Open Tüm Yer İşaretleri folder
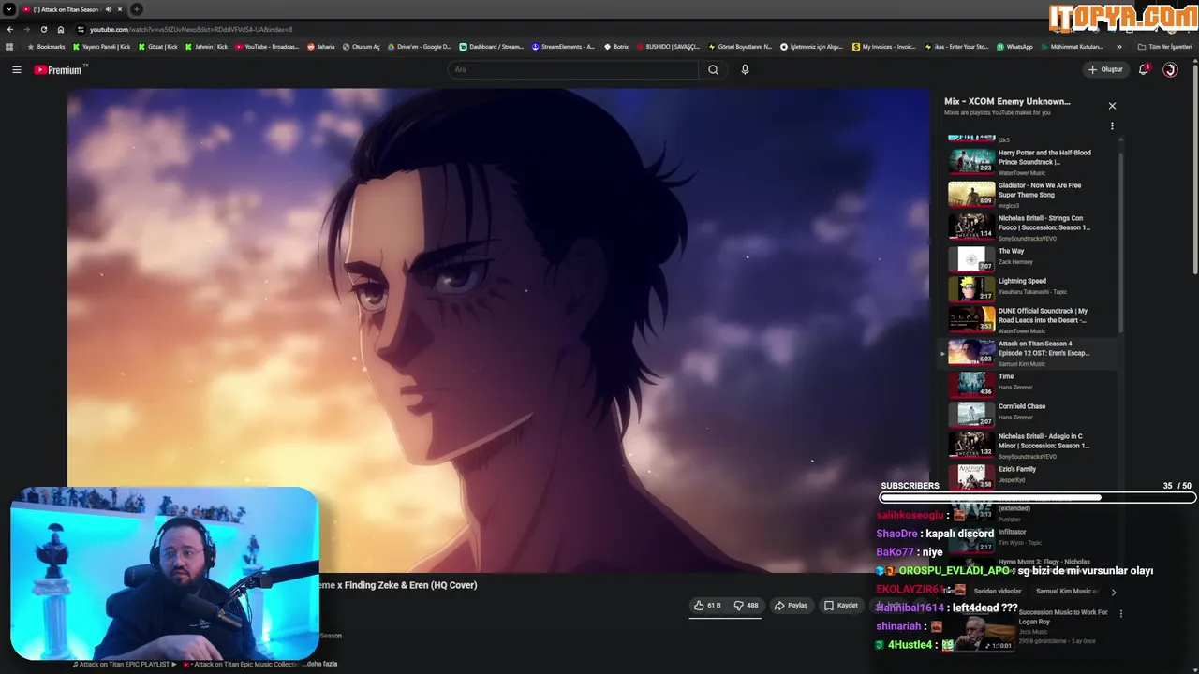The image size is (1199, 674). [1165, 46]
